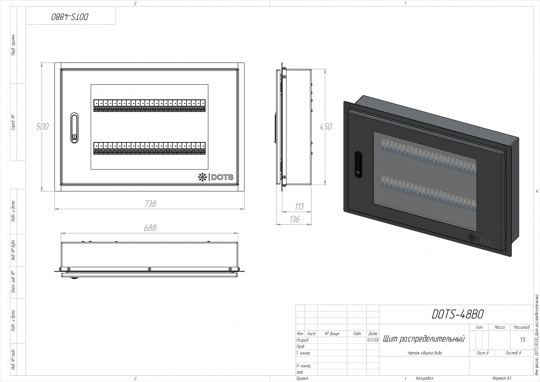Select the 113 depth dimension
Image resolution: width=540 pixels, height=382 pixels.
(x=299, y=207)
